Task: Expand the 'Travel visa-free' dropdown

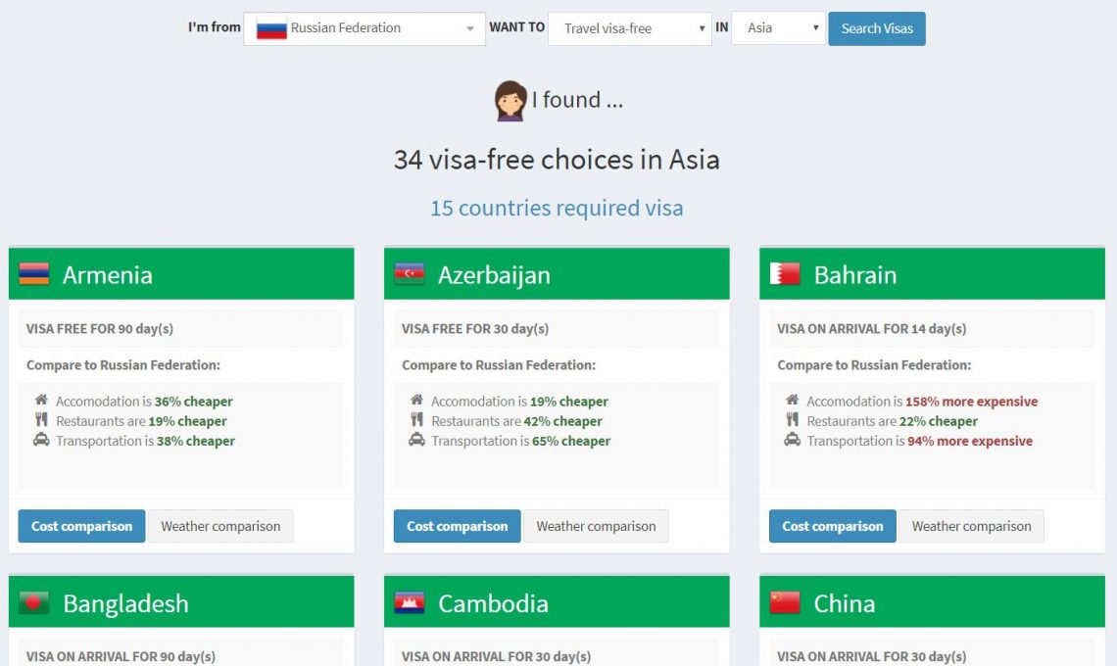Action: click(629, 28)
